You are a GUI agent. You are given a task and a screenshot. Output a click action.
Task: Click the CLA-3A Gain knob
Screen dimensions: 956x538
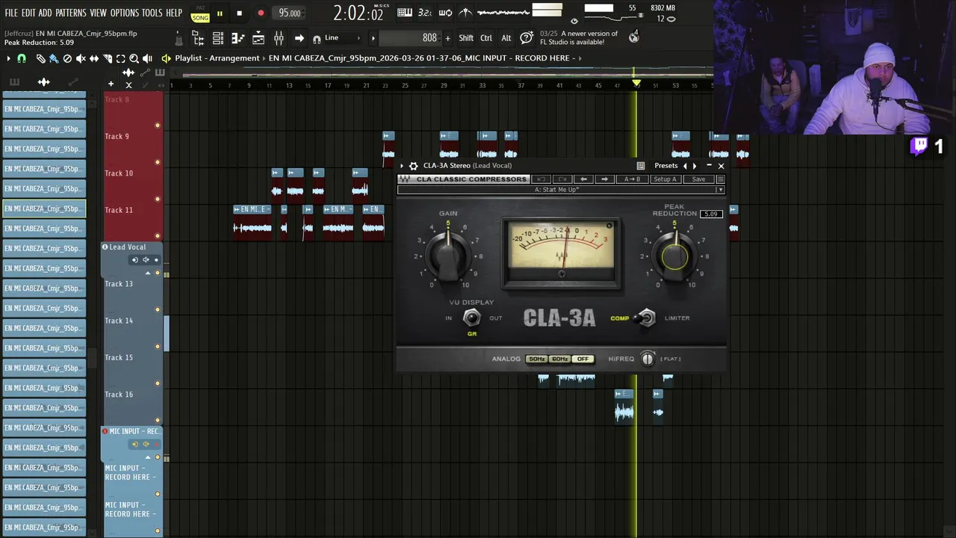(x=448, y=255)
